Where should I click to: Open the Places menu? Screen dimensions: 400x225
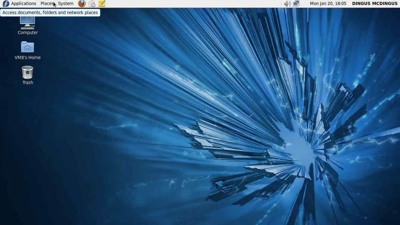point(47,3)
